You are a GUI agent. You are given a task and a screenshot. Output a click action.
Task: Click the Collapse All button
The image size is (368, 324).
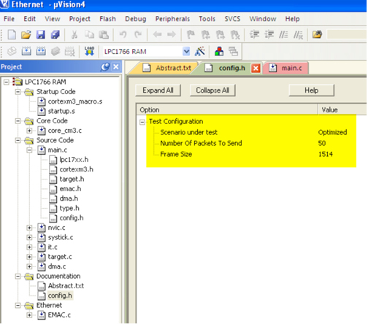tap(212, 90)
